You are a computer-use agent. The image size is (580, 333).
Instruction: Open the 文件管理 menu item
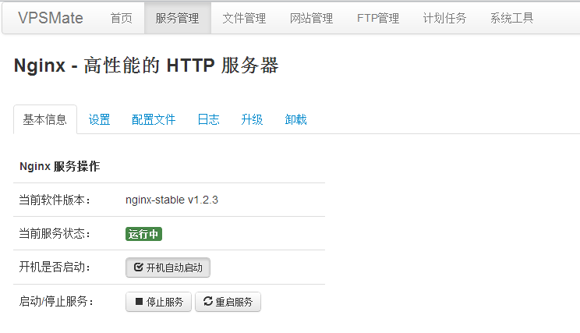tap(244, 18)
